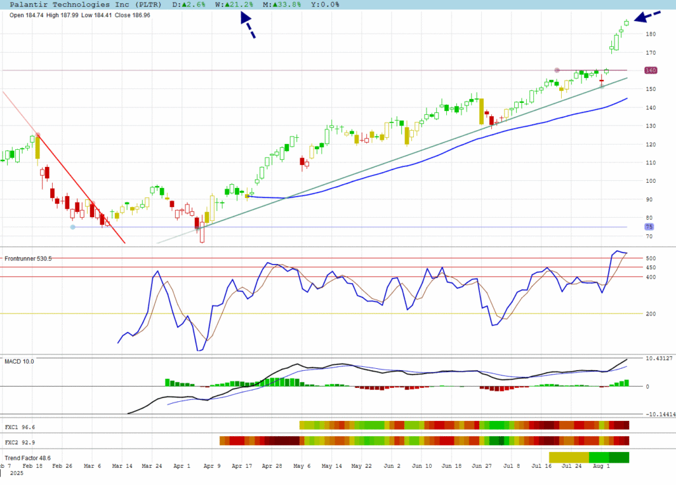
Task: Click the Trend Factor yellow-green color bar
Action: pyautogui.click(x=589, y=457)
